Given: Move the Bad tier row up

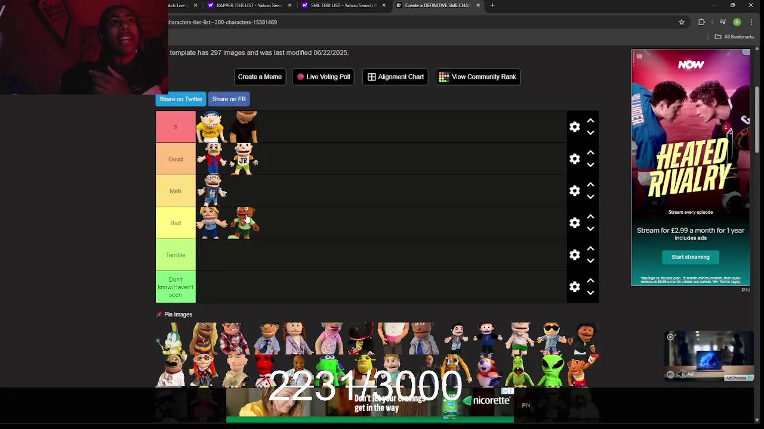Looking at the screenshot, I should [590, 216].
